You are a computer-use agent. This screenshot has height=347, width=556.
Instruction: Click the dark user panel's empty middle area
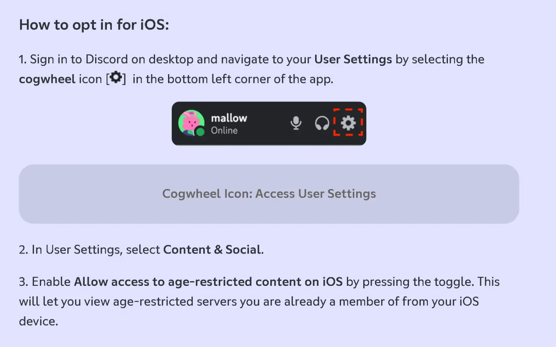(x=268, y=123)
